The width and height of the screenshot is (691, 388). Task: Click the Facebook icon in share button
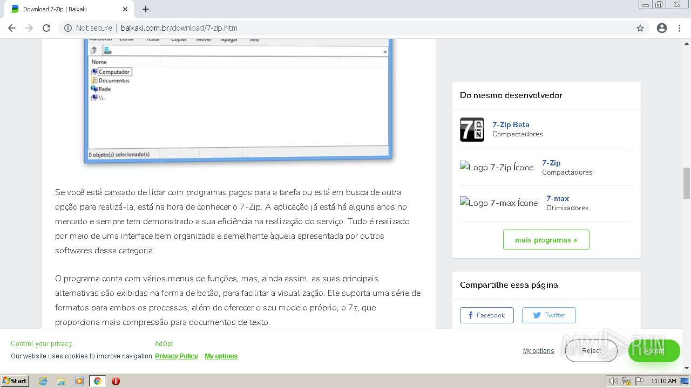[471, 315]
